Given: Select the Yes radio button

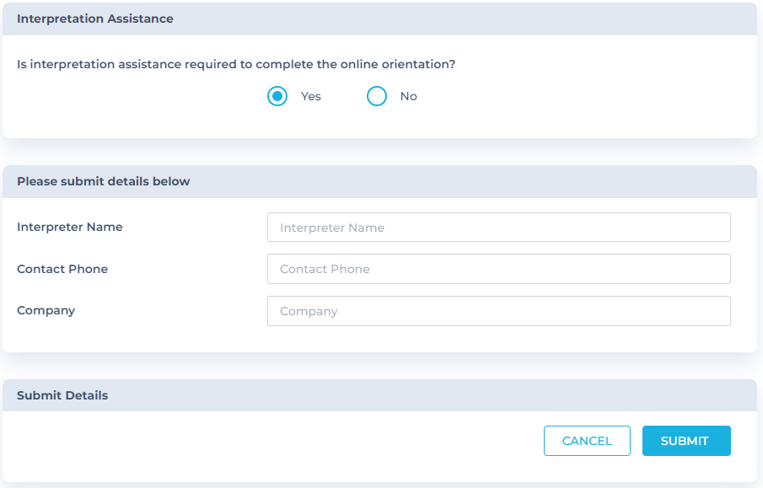Looking at the screenshot, I should 277,96.
